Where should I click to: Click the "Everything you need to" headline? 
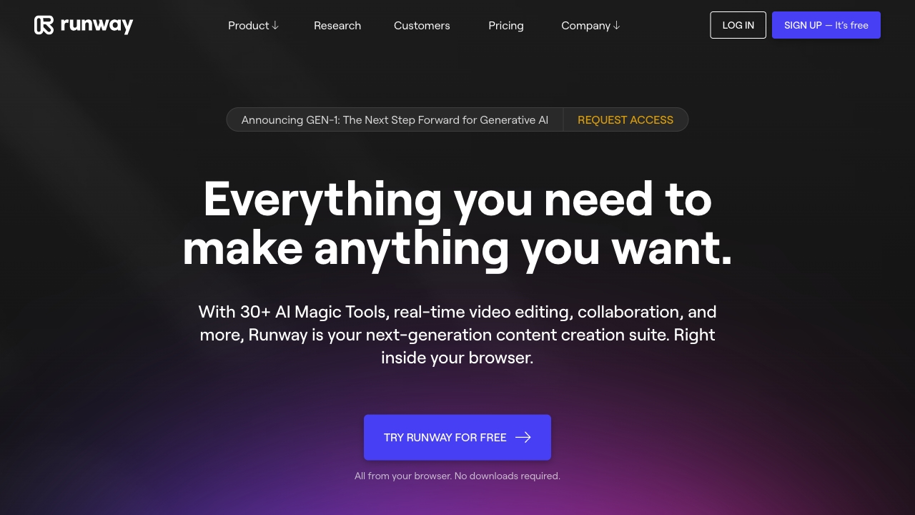point(457,199)
